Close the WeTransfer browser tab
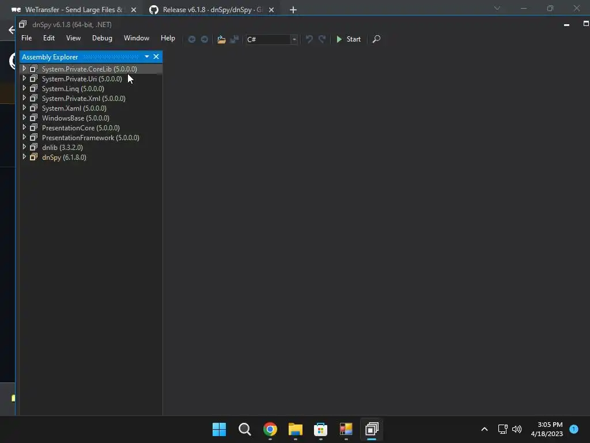 click(x=134, y=10)
